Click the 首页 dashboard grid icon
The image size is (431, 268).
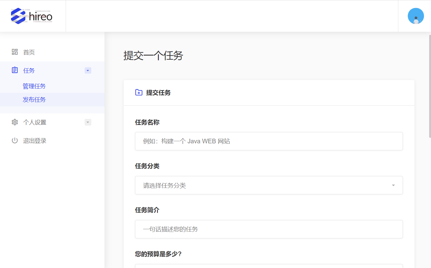coord(15,52)
